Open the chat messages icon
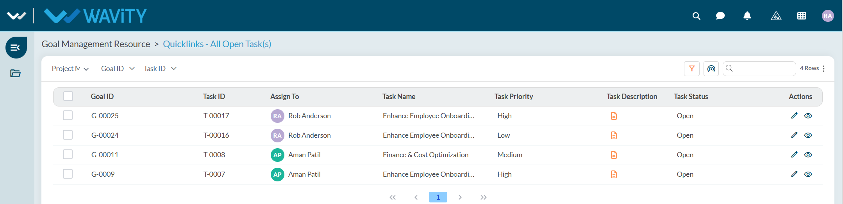Viewport: 843px width, 204px height. click(720, 16)
